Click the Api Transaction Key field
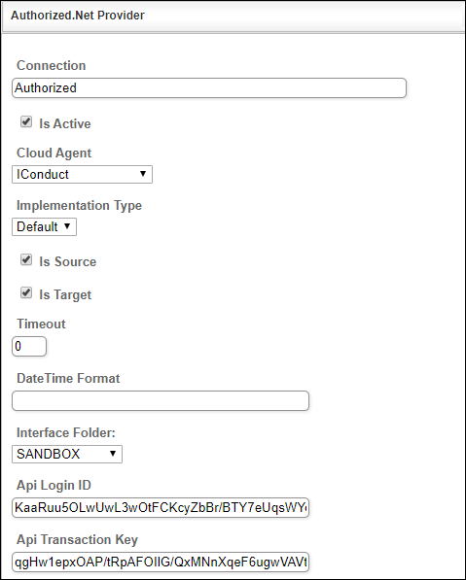The width and height of the screenshot is (466, 580). pos(161,563)
